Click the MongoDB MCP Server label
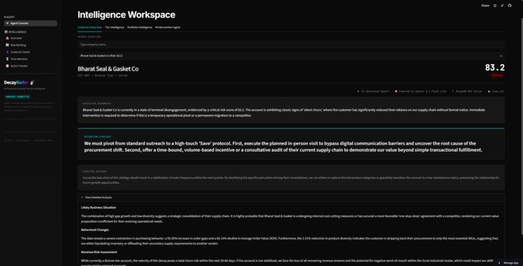 (x=469, y=91)
